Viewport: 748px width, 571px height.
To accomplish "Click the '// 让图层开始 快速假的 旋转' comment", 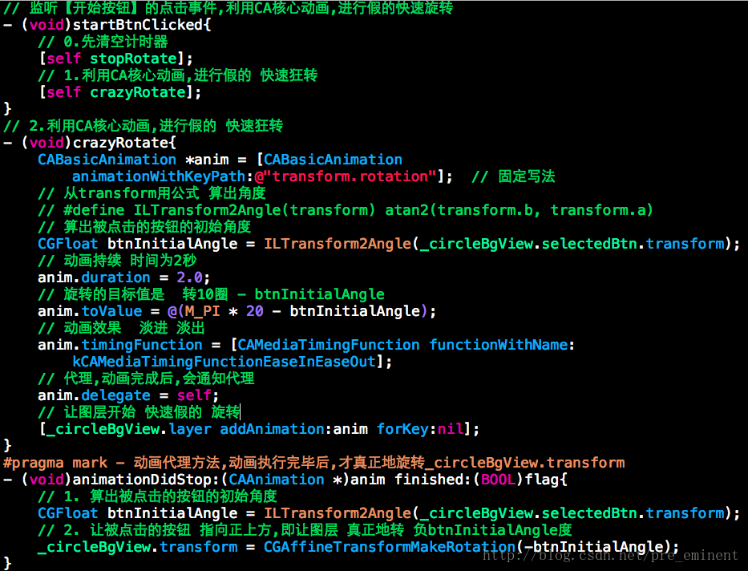I will [139, 412].
